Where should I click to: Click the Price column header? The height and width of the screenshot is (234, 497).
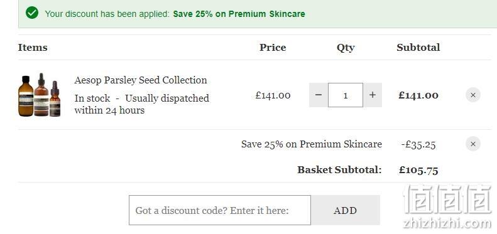tap(273, 48)
